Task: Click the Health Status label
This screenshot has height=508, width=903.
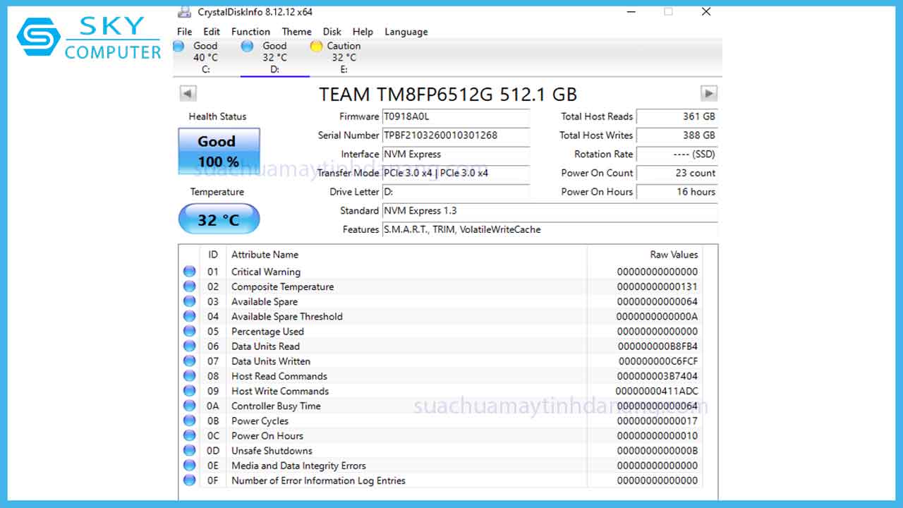Action: (x=217, y=116)
